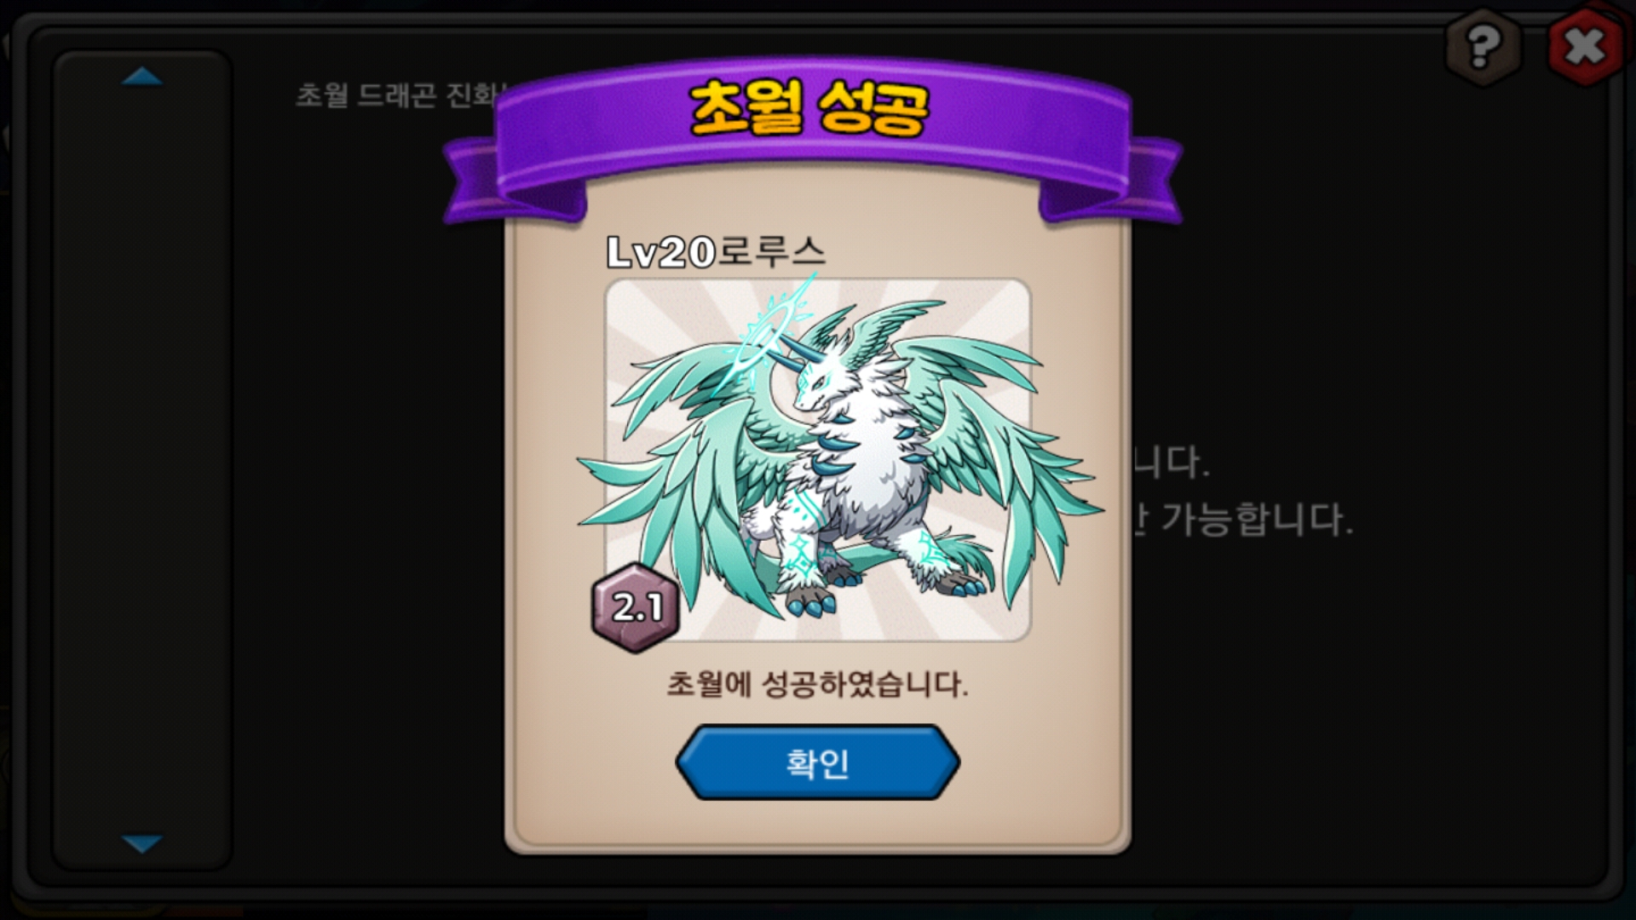Viewport: 1636px width, 920px height.
Task: Select the Lv20로루스 name label
Action: click(x=716, y=252)
